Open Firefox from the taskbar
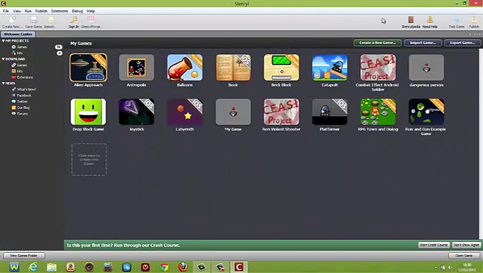The height and width of the screenshot is (273, 483). tap(183, 267)
